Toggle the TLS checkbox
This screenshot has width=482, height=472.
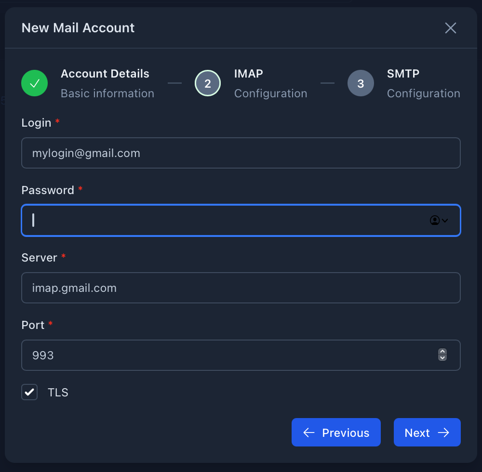[29, 392]
